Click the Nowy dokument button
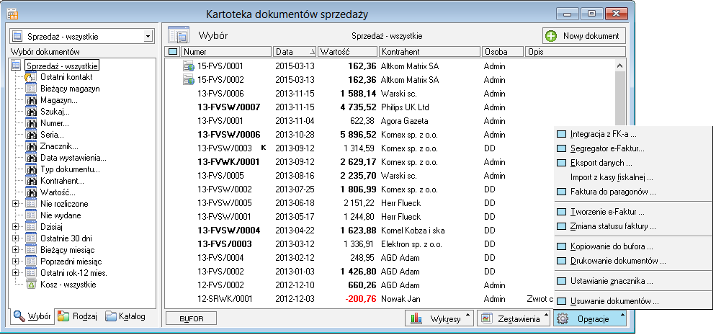The height and width of the screenshot is (335, 716). 584,36
